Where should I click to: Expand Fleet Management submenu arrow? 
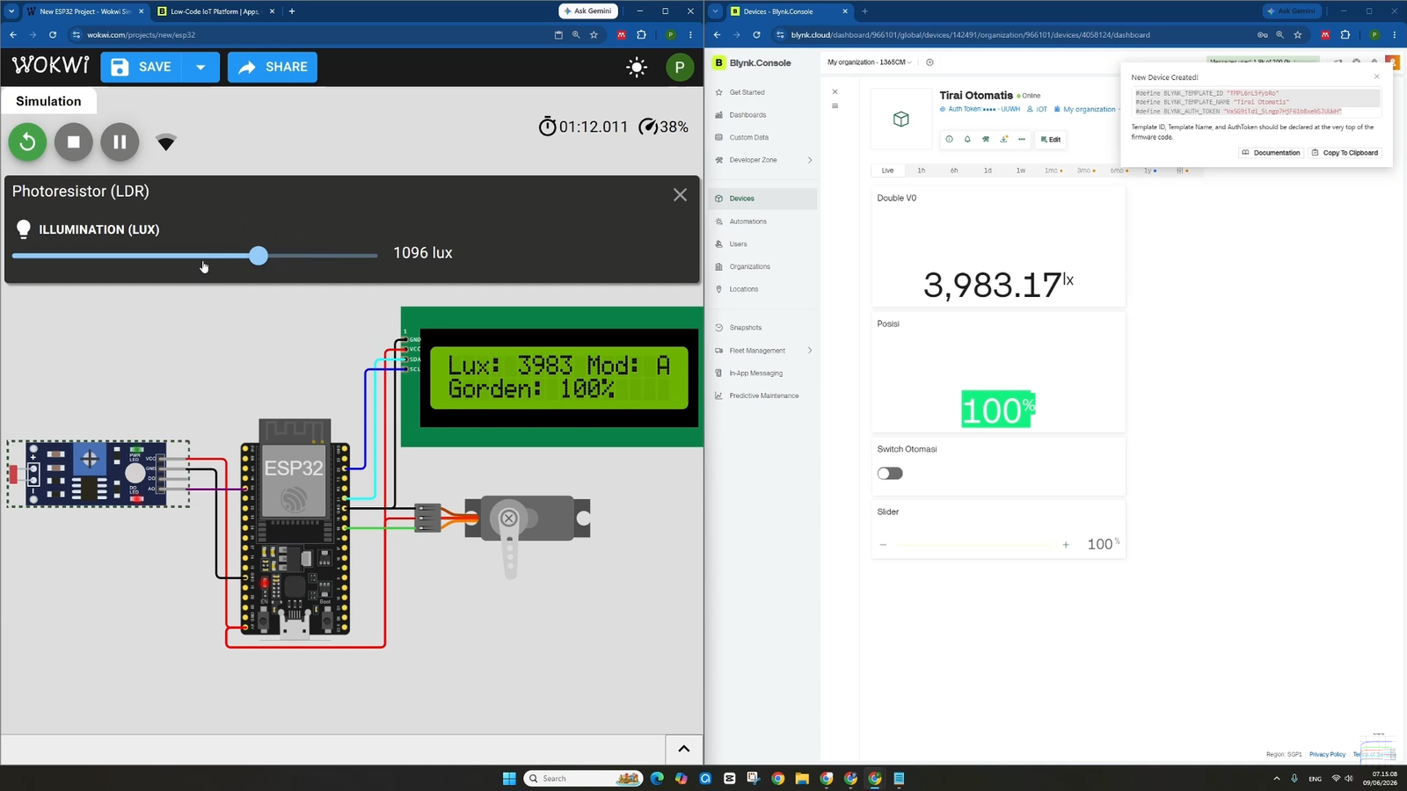810,351
